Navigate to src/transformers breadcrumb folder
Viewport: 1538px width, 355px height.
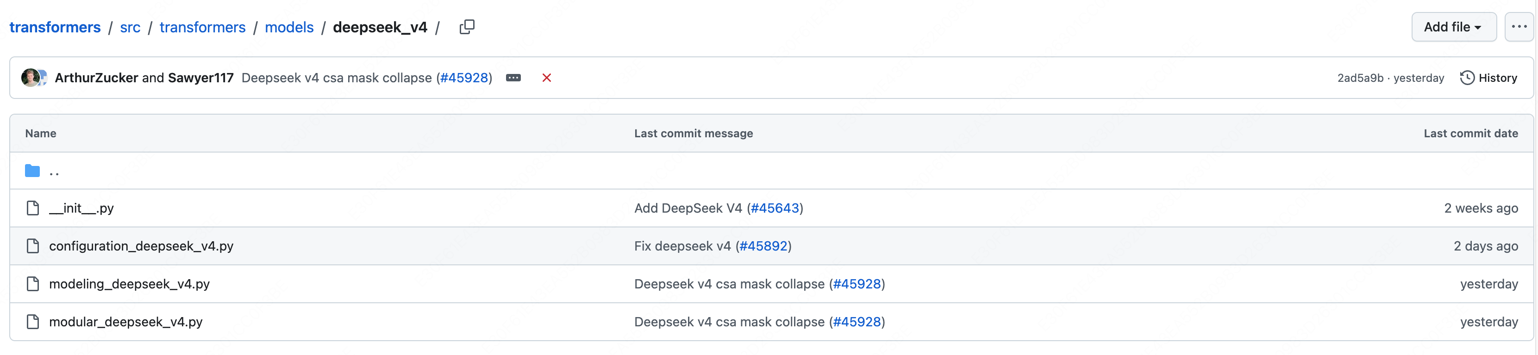pos(202,27)
